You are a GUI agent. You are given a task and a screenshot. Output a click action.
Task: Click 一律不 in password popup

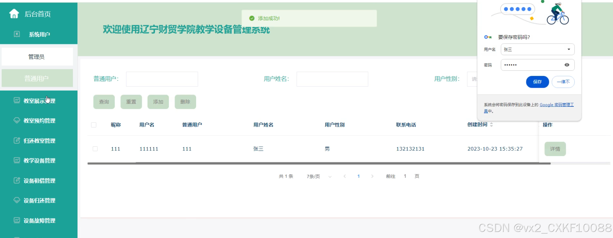coord(563,82)
